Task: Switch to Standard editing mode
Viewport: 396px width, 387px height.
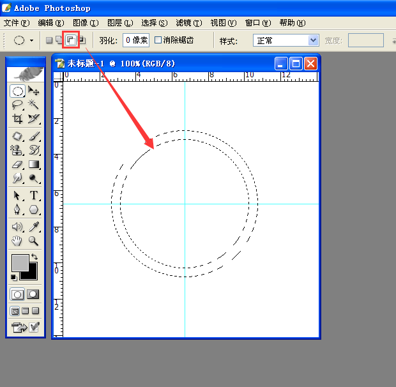Action: click(x=17, y=294)
